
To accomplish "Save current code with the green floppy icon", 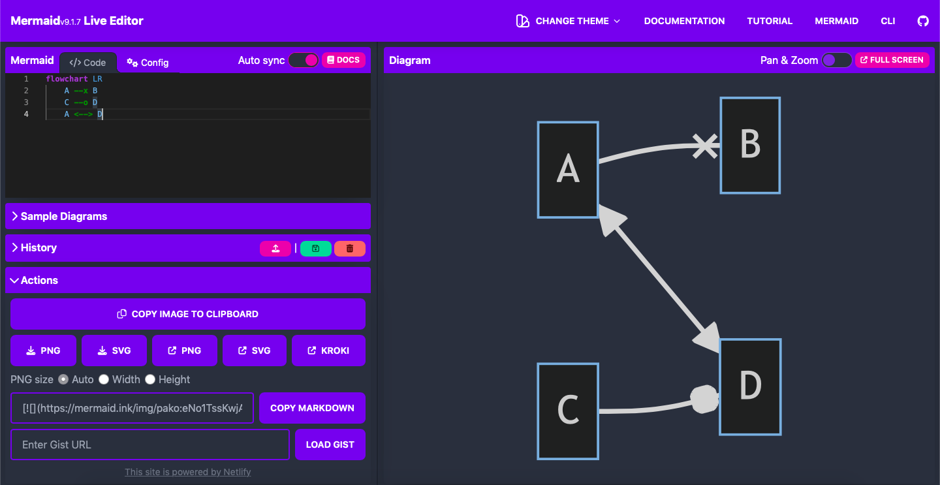I will pos(315,249).
